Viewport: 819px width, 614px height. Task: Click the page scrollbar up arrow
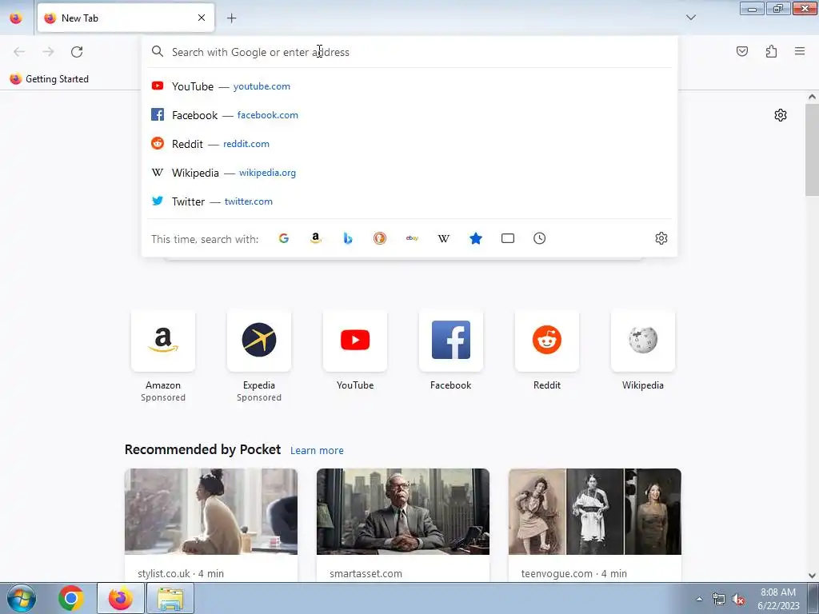click(812, 97)
